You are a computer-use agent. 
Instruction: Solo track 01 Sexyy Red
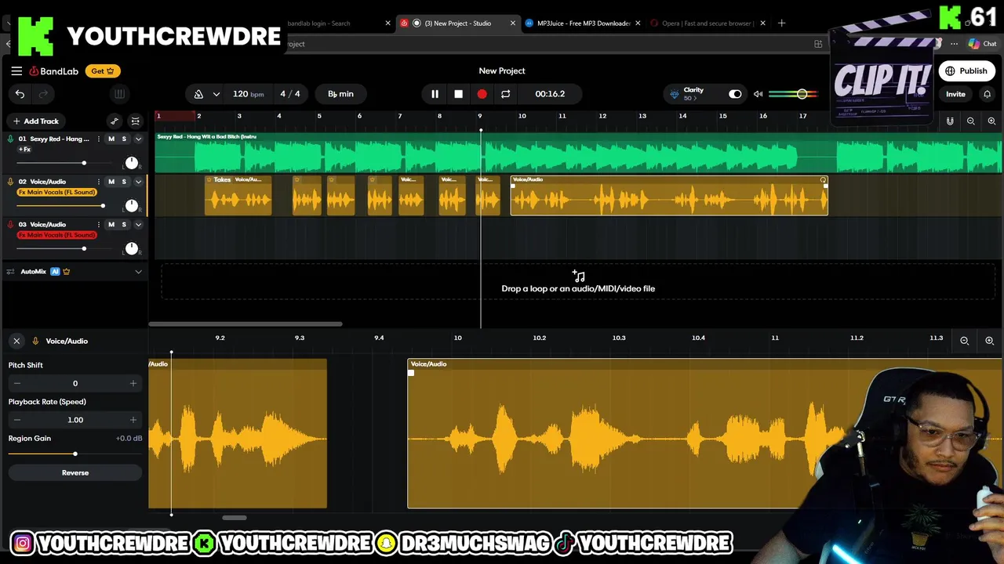[x=124, y=139]
